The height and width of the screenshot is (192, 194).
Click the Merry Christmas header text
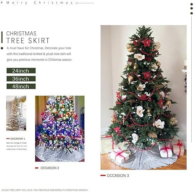[x=40, y=3]
